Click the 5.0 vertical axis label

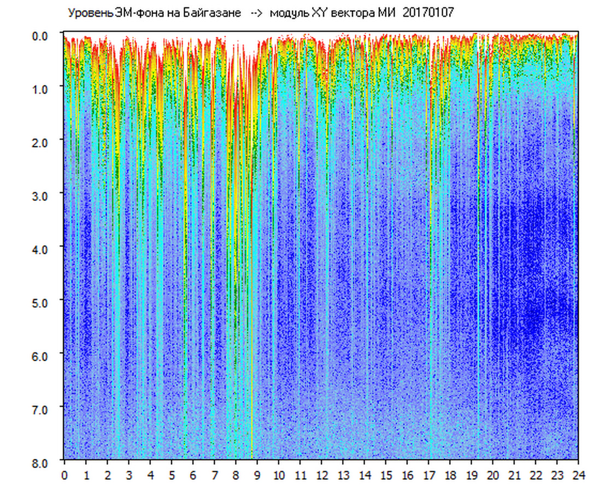pyautogui.click(x=42, y=302)
